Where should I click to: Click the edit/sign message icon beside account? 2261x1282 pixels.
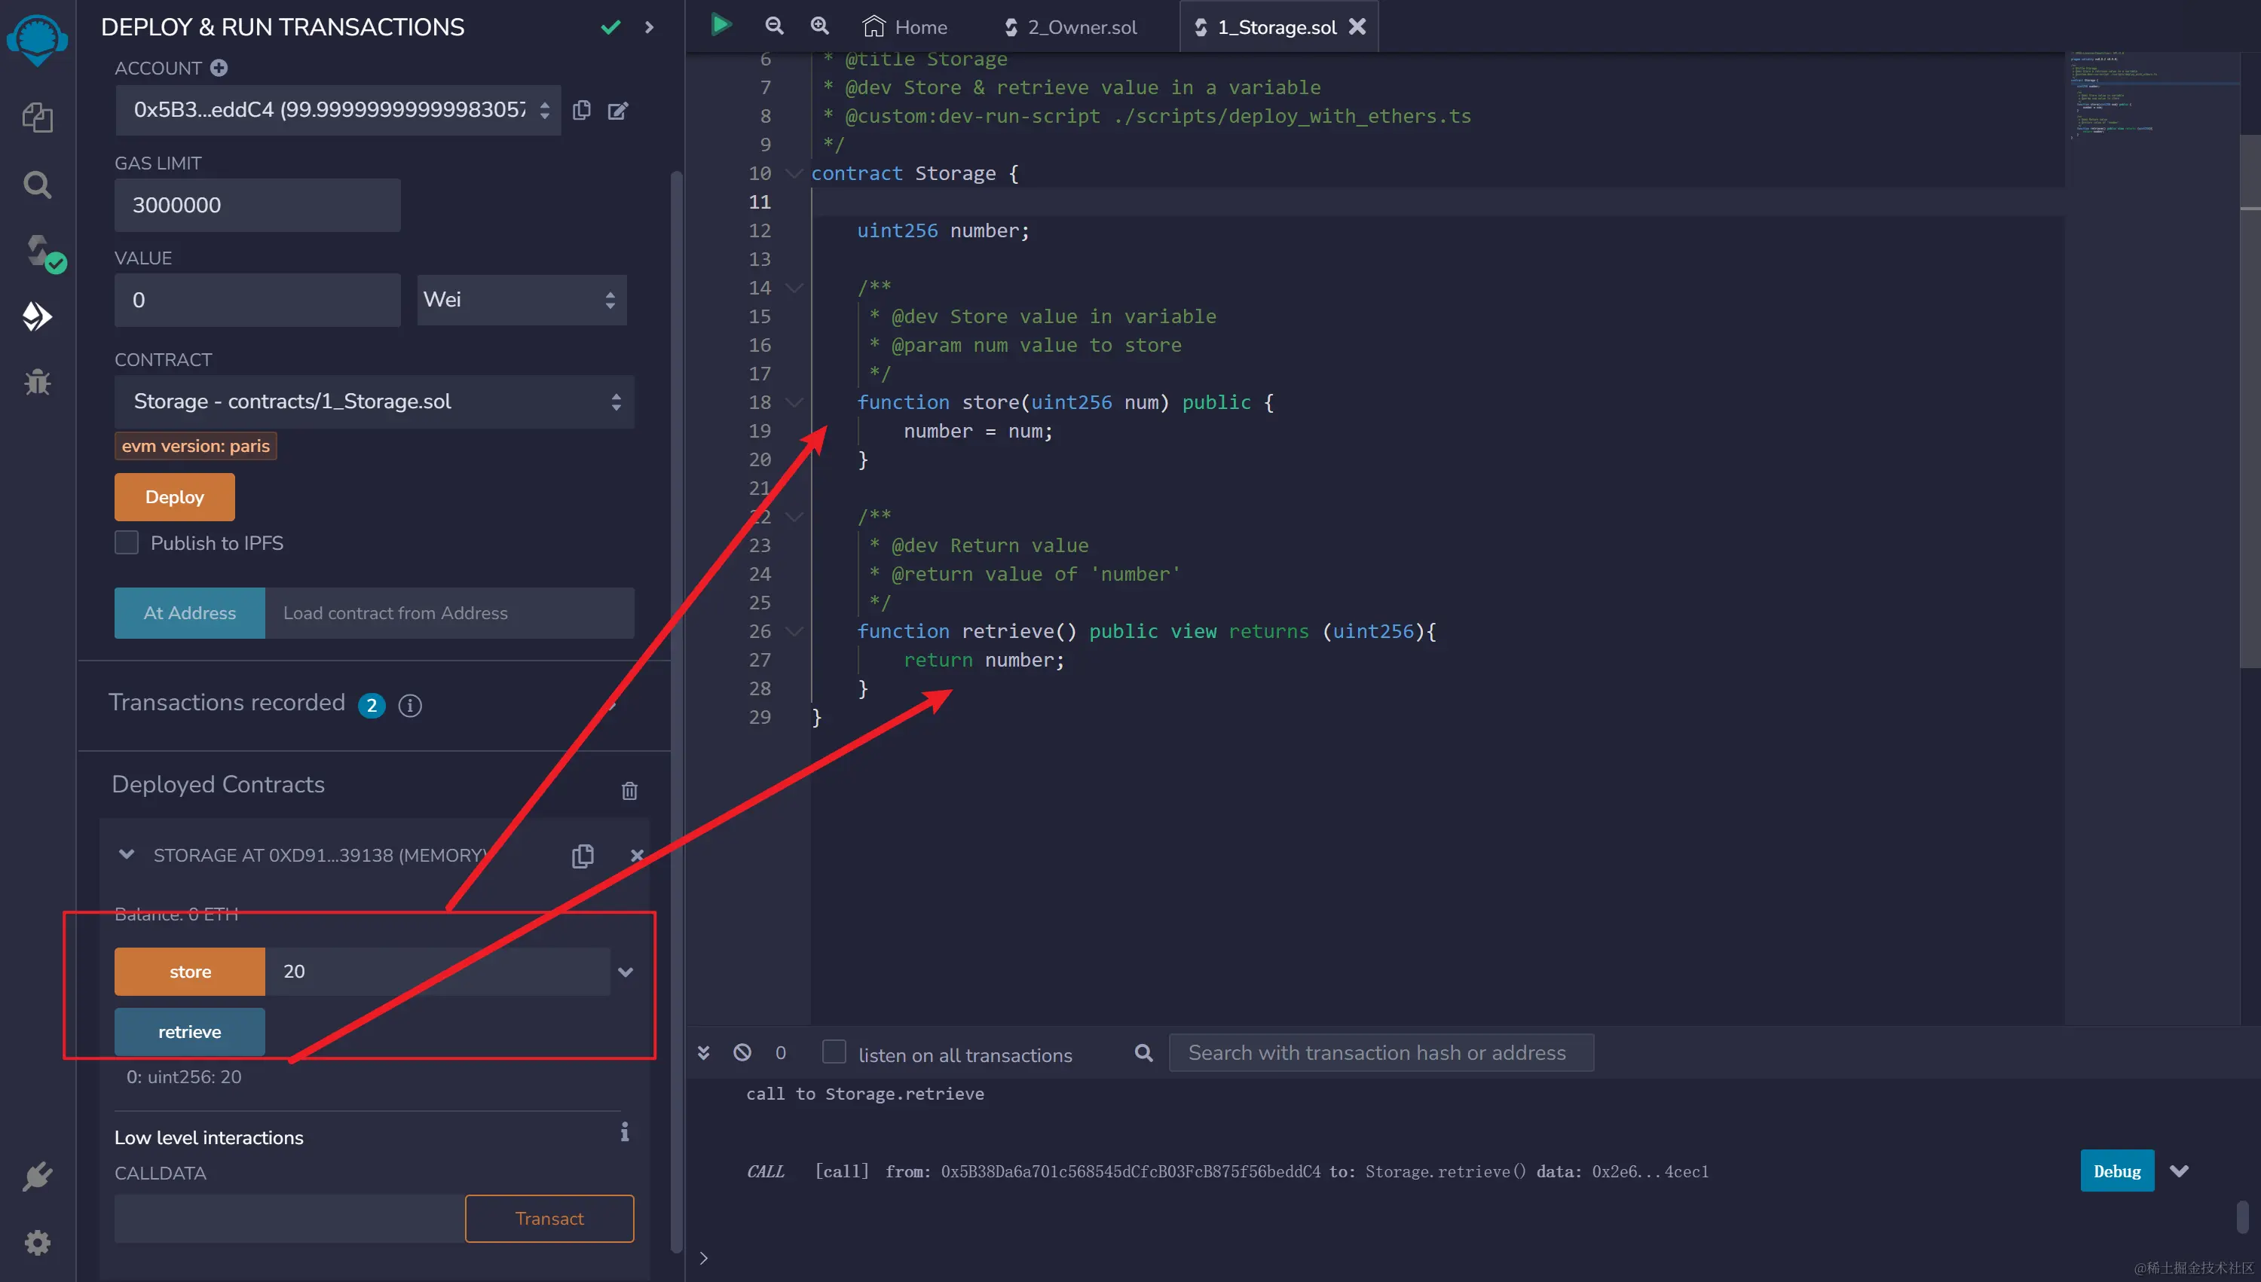pos(618,110)
